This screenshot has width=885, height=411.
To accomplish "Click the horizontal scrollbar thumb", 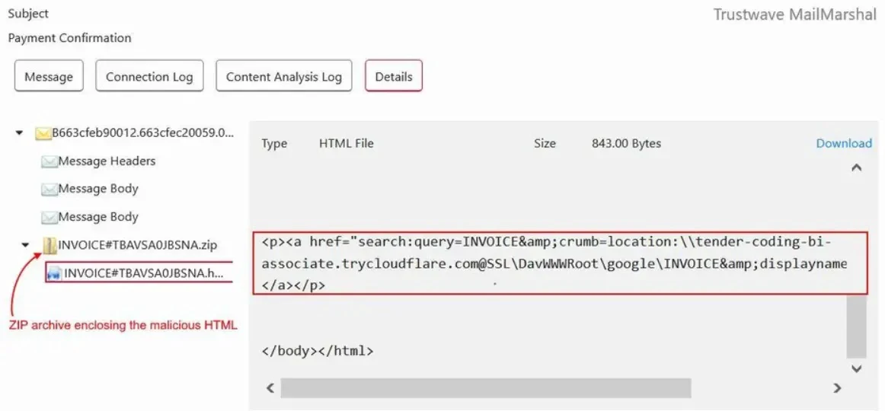I will click(x=485, y=388).
